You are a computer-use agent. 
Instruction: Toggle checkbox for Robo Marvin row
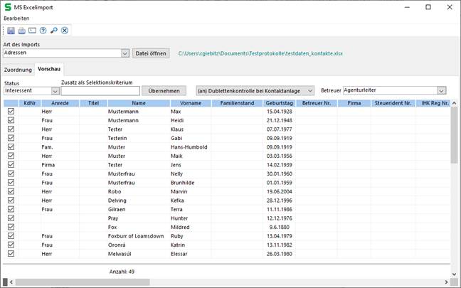[x=11, y=191]
